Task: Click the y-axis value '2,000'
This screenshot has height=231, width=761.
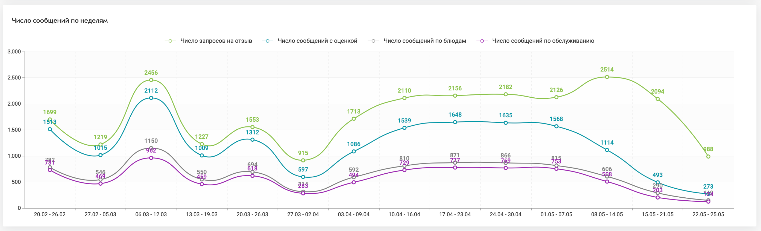Action: tap(14, 104)
